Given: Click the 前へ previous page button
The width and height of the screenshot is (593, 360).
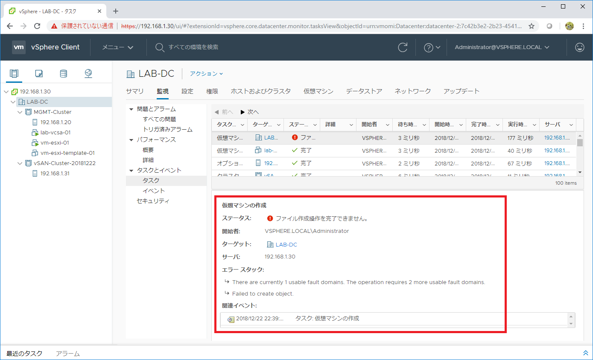Looking at the screenshot, I should tap(224, 112).
